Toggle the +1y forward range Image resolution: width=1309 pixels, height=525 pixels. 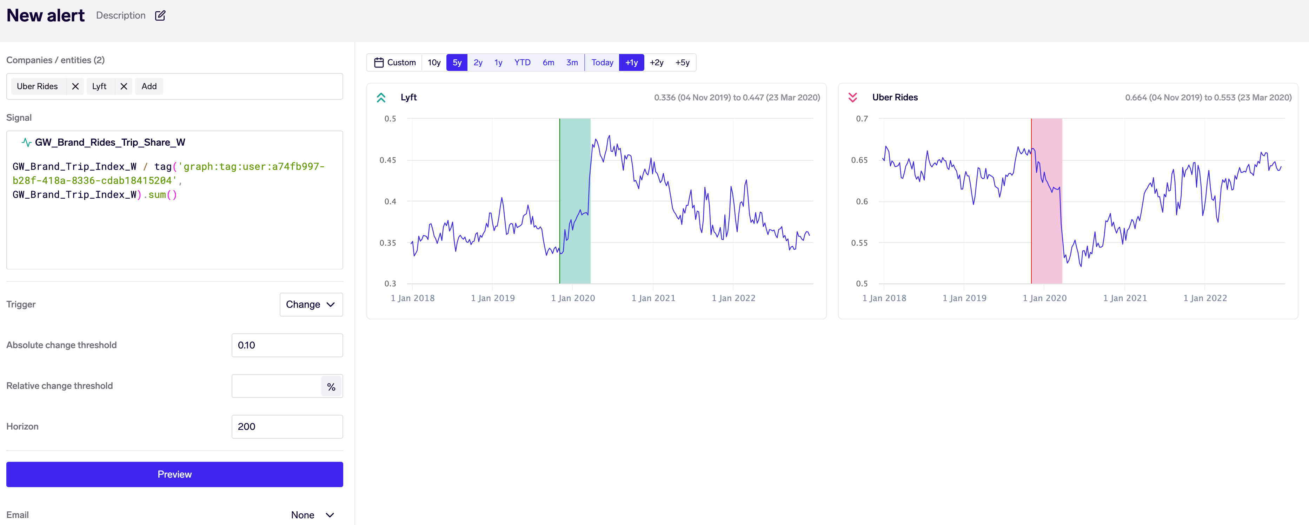631,62
